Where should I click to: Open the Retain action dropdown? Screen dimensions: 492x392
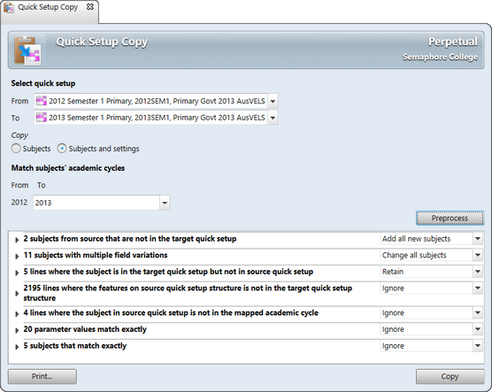click(x=478, y=272)
